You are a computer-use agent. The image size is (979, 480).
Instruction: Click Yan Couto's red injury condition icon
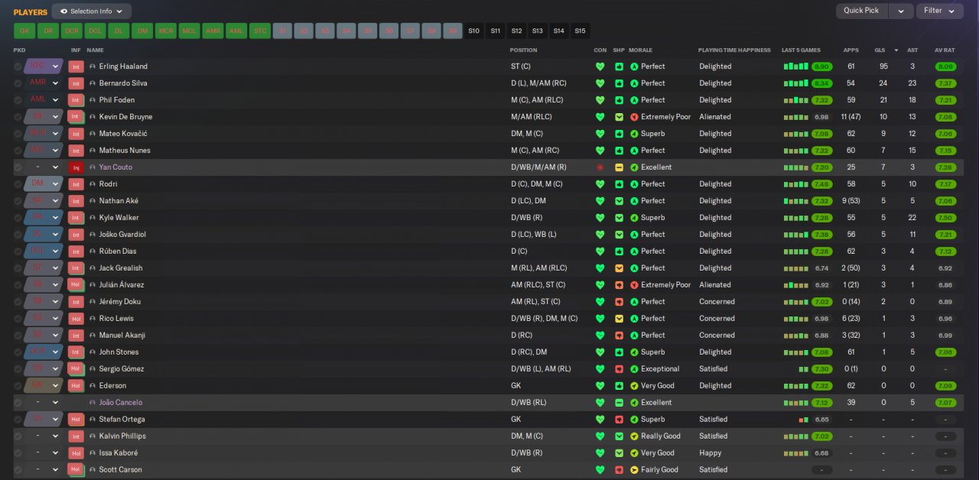[x=600, y=167]
